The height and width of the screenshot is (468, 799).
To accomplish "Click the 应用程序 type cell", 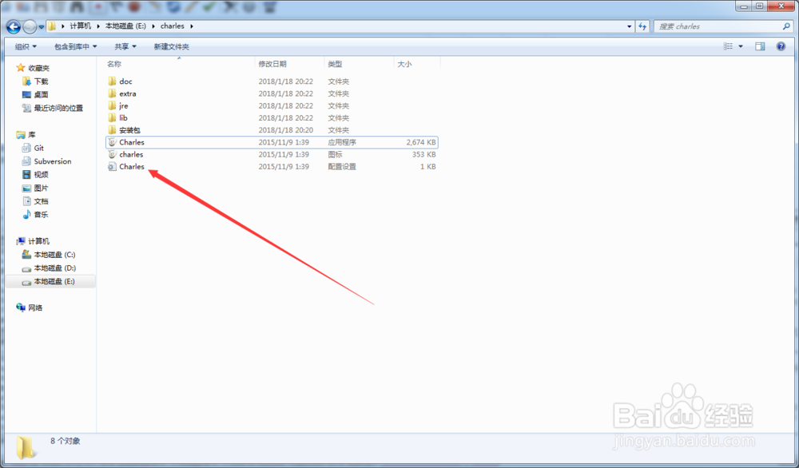I will point(342,142).
